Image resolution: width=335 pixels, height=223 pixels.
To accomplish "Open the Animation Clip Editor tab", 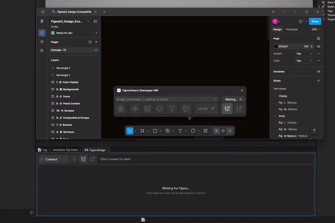I will point(66,150).
